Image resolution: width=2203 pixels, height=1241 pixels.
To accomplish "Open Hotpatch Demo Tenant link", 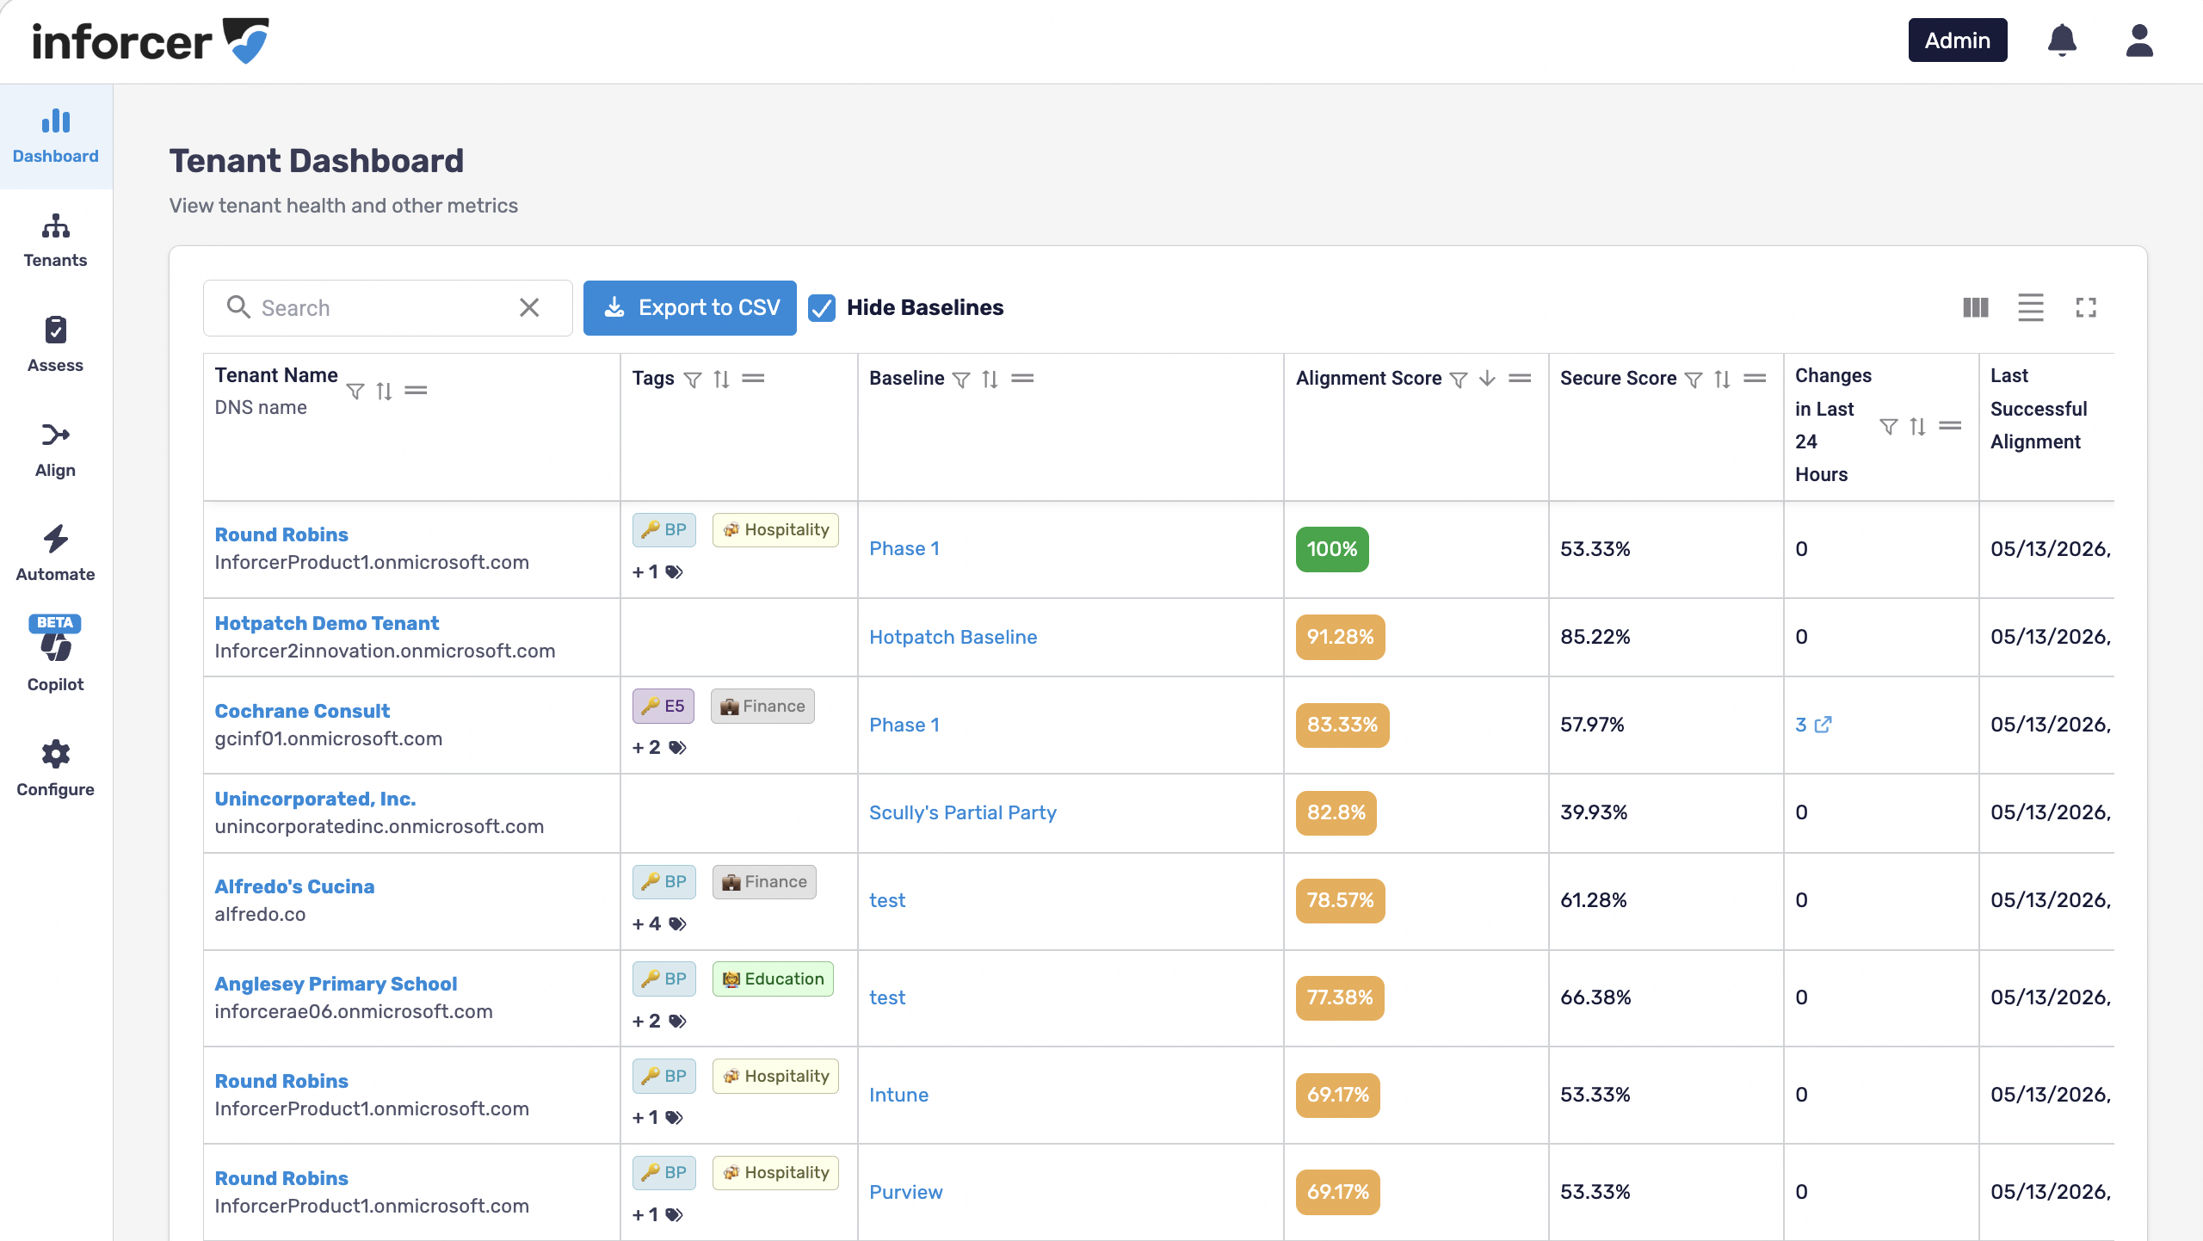I will [x=327, y=623].
